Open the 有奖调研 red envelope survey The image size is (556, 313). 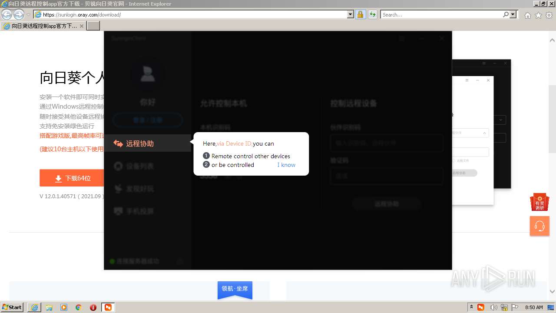(x=539, y=202)
